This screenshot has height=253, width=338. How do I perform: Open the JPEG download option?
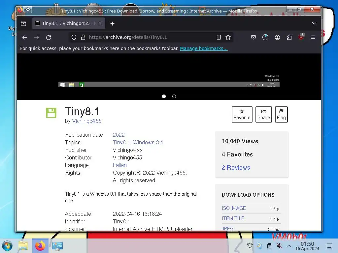[x=228, y=228]
